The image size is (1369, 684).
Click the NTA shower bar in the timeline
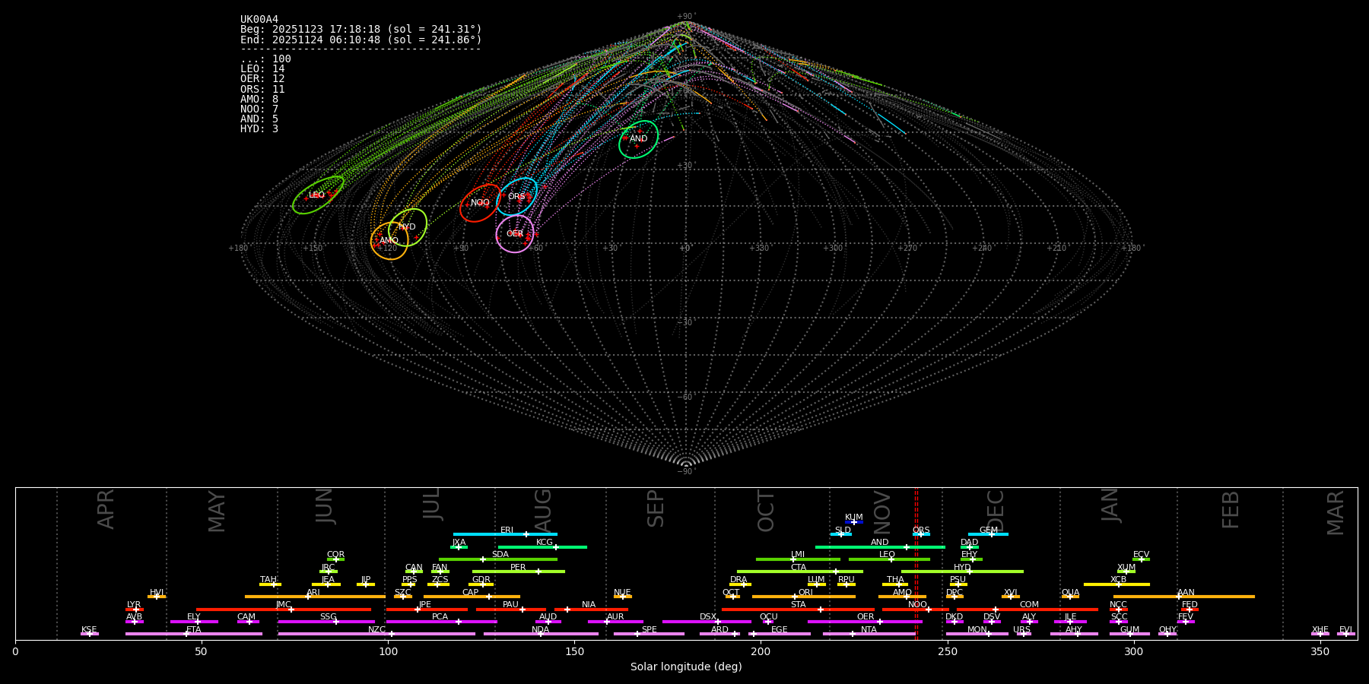tap(869, 634)
